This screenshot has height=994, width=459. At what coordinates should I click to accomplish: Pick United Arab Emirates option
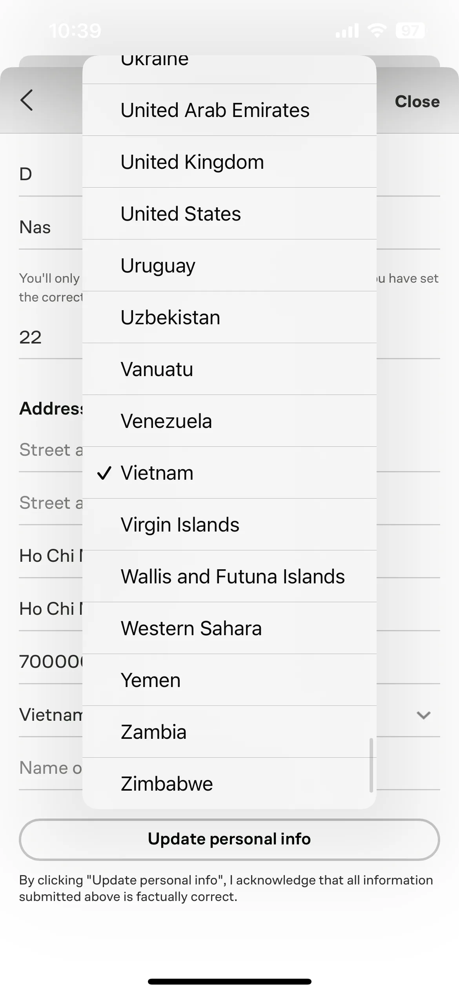[x=229, y=110]
